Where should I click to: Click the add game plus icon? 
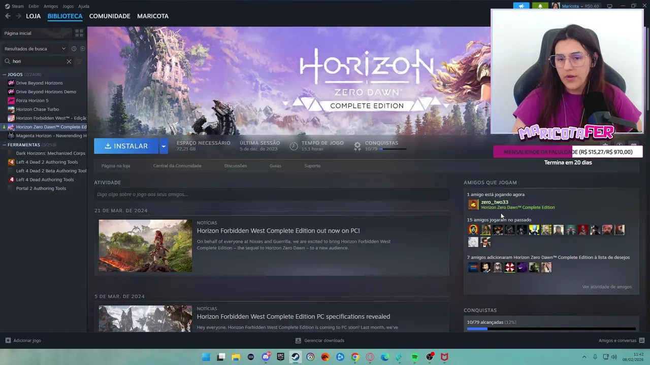click(8, 341)
